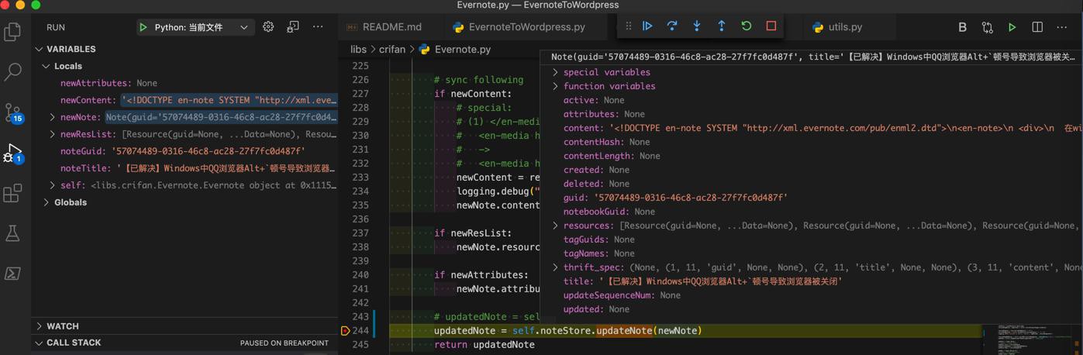Click line number 237 in the gutter

(x=360, y=233)
